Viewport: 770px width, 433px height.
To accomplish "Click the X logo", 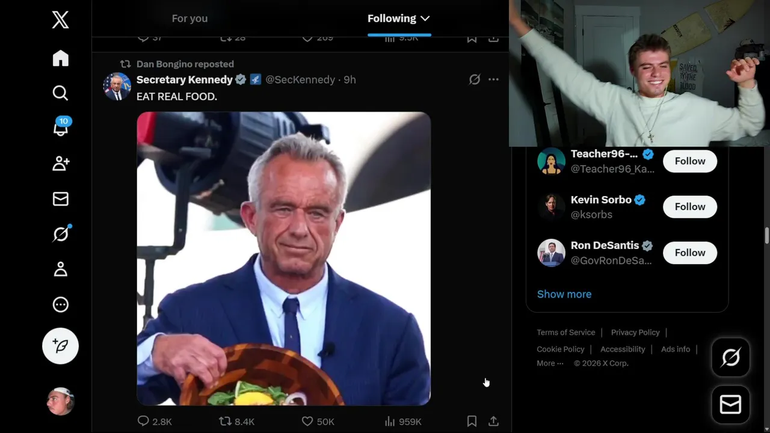I will (x=60, y=20).
